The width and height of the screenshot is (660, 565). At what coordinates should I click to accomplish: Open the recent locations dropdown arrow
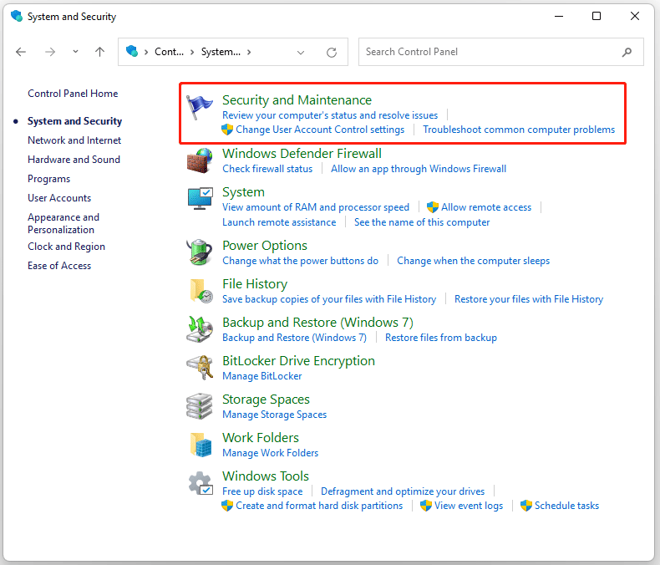click(x=75, y=51)
